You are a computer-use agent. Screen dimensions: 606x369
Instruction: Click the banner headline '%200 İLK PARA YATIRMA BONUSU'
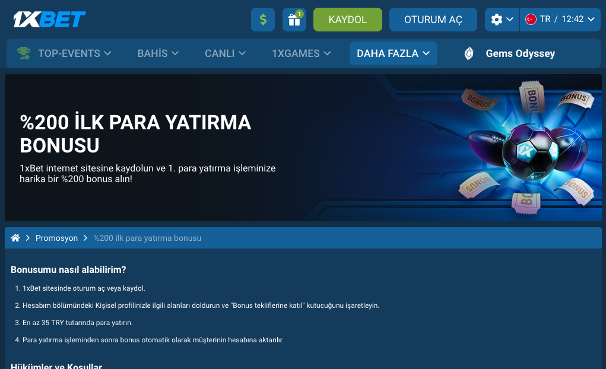coord(135,133)
